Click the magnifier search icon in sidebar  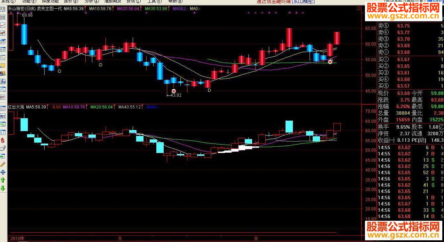[x=3, y=89]
